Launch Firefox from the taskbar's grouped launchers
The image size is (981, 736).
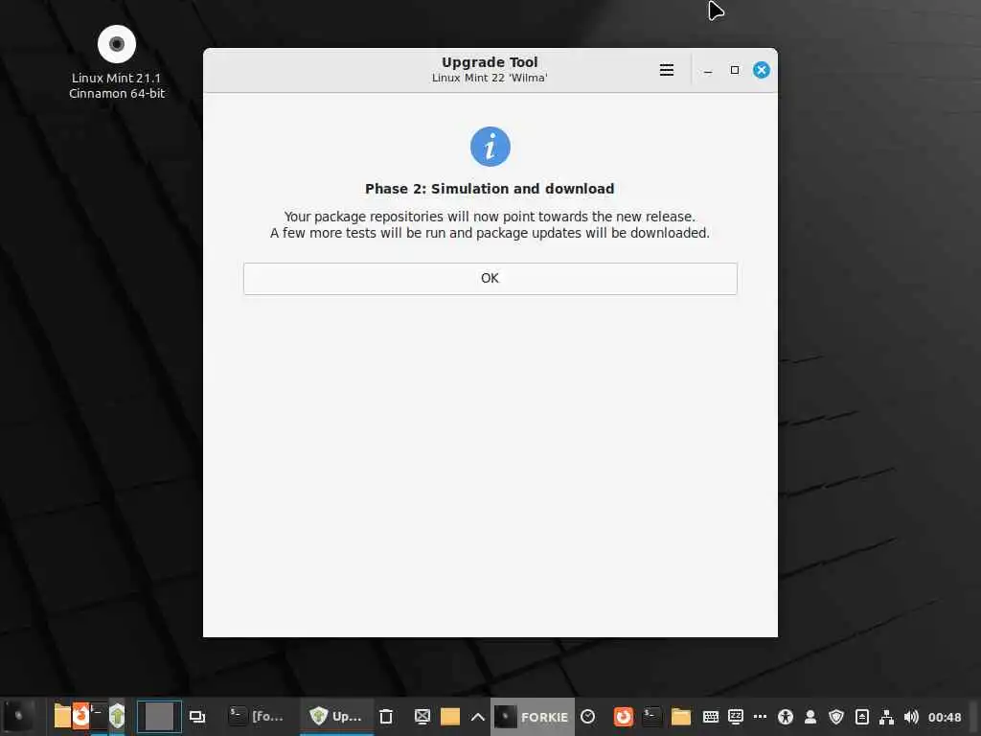point(80,716)
